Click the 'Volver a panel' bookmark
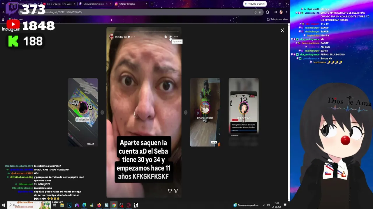The height and width of the screenshot is (209, 373). coord(16,19)
